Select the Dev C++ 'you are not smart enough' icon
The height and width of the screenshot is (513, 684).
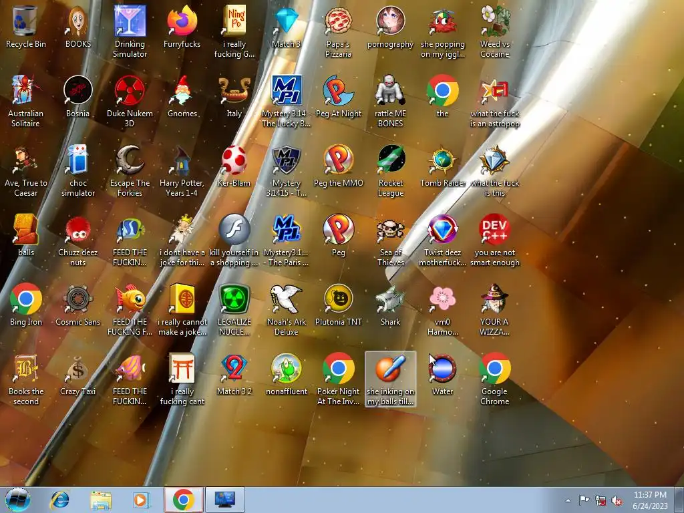pyautogui.click(x=494, y=230)
